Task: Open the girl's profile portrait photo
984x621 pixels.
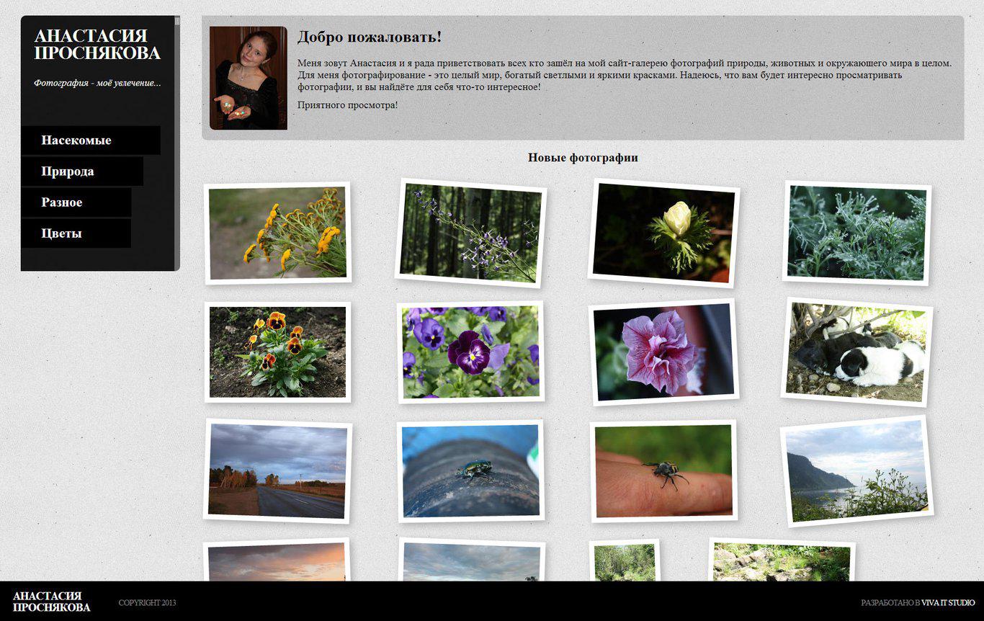Action: coord(249,78)
